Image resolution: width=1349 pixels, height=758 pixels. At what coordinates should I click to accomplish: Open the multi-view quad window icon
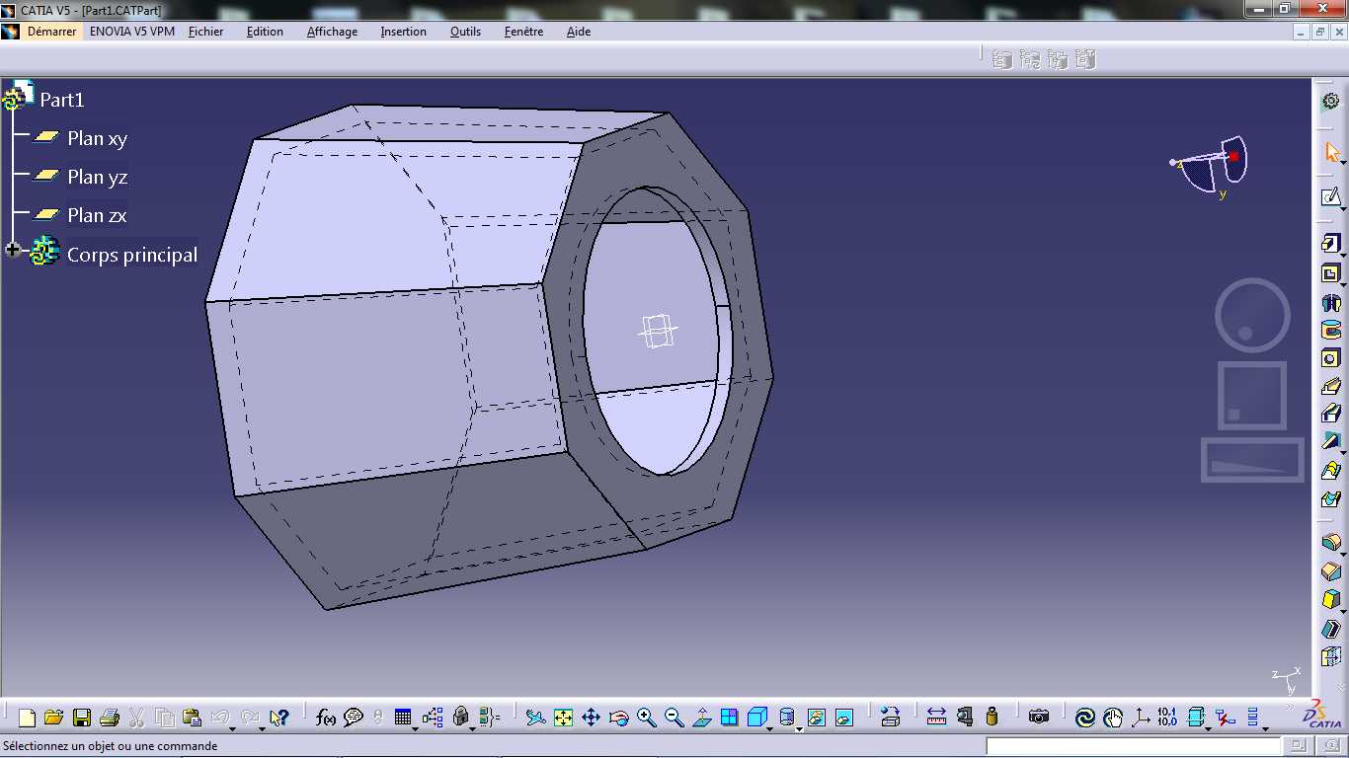pos(729,718)
